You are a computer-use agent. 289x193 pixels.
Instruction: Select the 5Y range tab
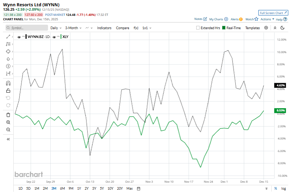point(102,189)
